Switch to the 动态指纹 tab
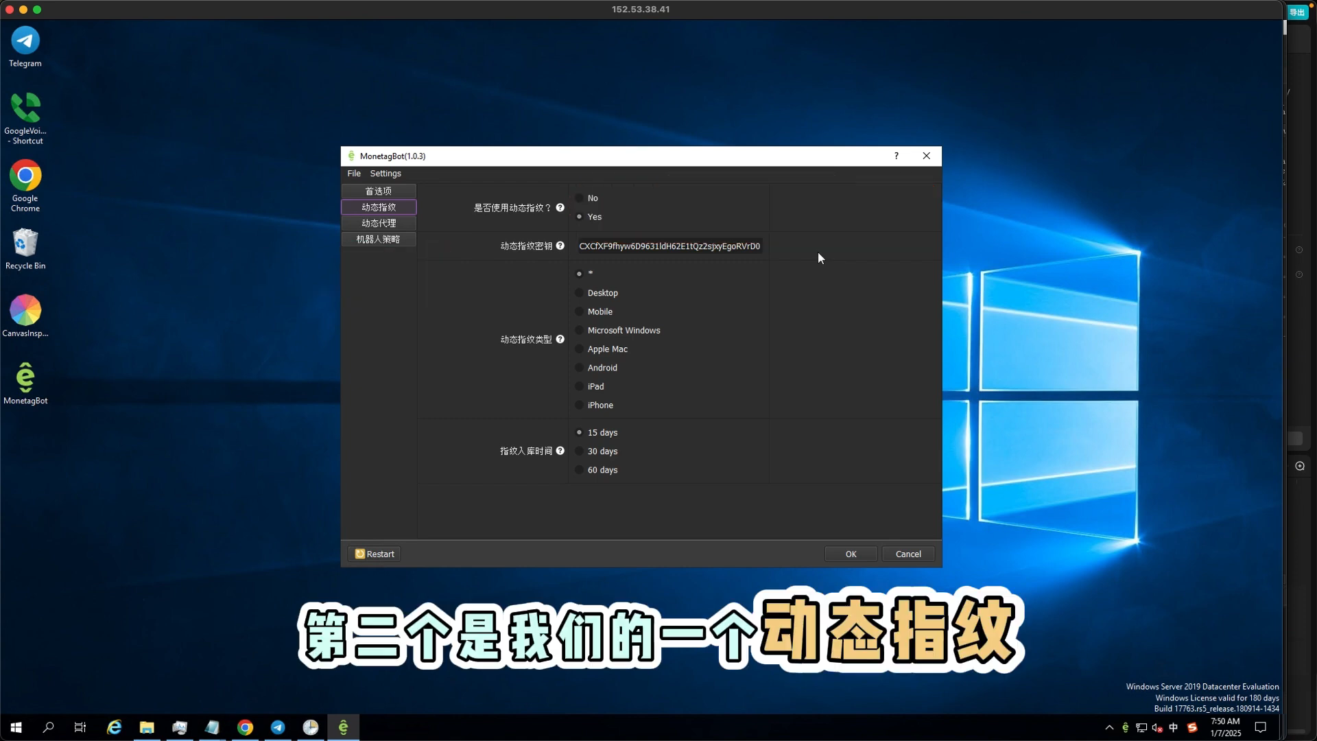 click(x=379, y=207)
